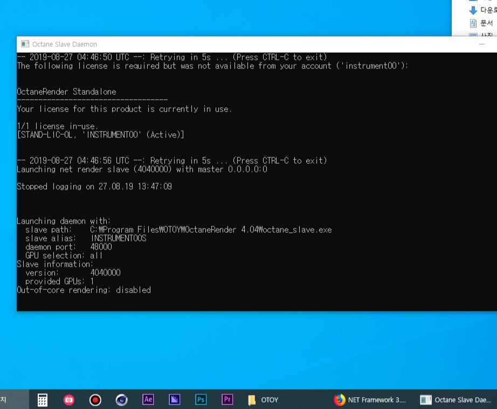This screenshot has width=497, height=409.
Task: Switch to Firefox NET Framework 3 window
Action: (x=370, y=400)
